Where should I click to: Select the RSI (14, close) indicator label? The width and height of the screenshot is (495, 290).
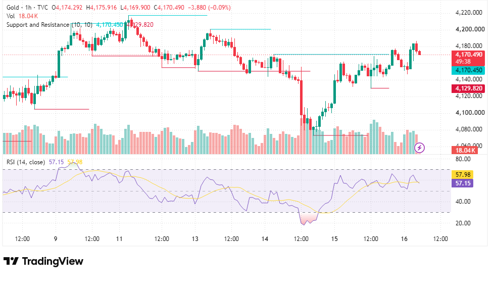26,162
